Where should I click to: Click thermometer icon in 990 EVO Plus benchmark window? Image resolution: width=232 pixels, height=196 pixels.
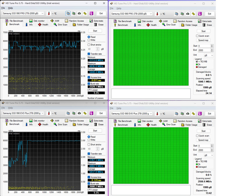(x=49, y=113)
